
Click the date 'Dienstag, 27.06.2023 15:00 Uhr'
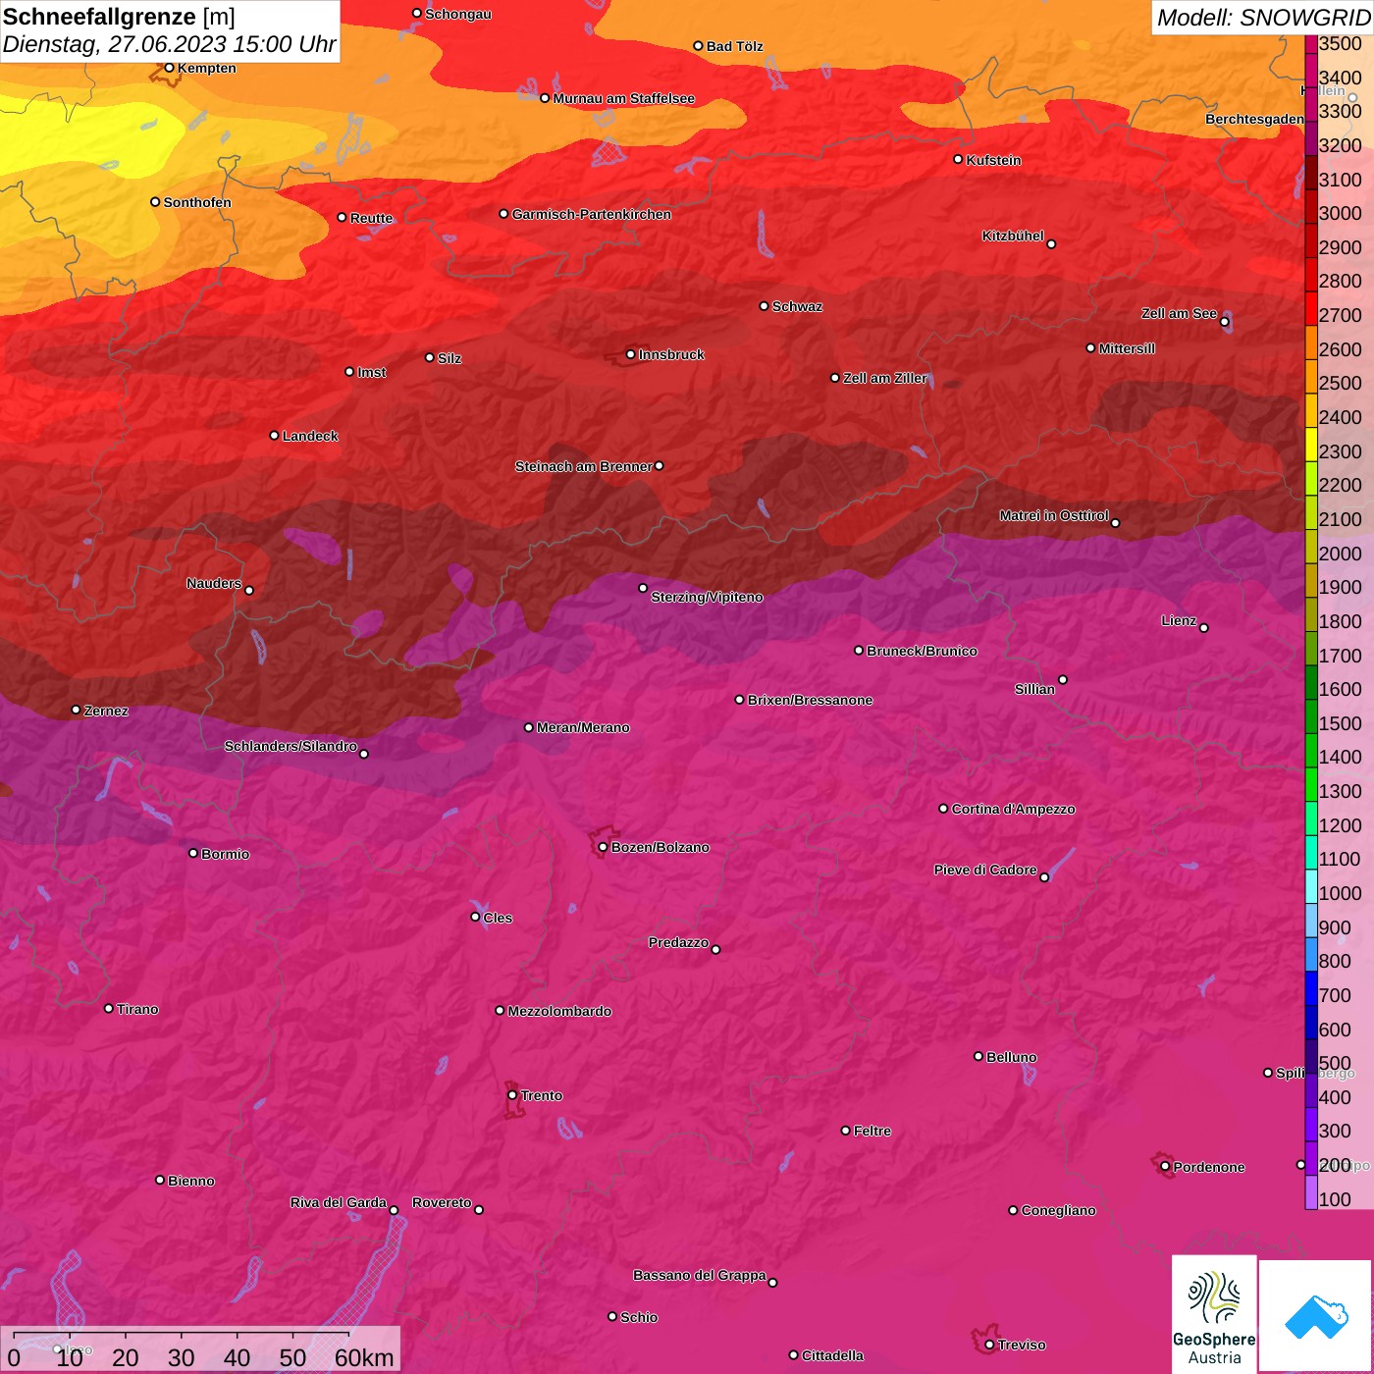point(169,44)
